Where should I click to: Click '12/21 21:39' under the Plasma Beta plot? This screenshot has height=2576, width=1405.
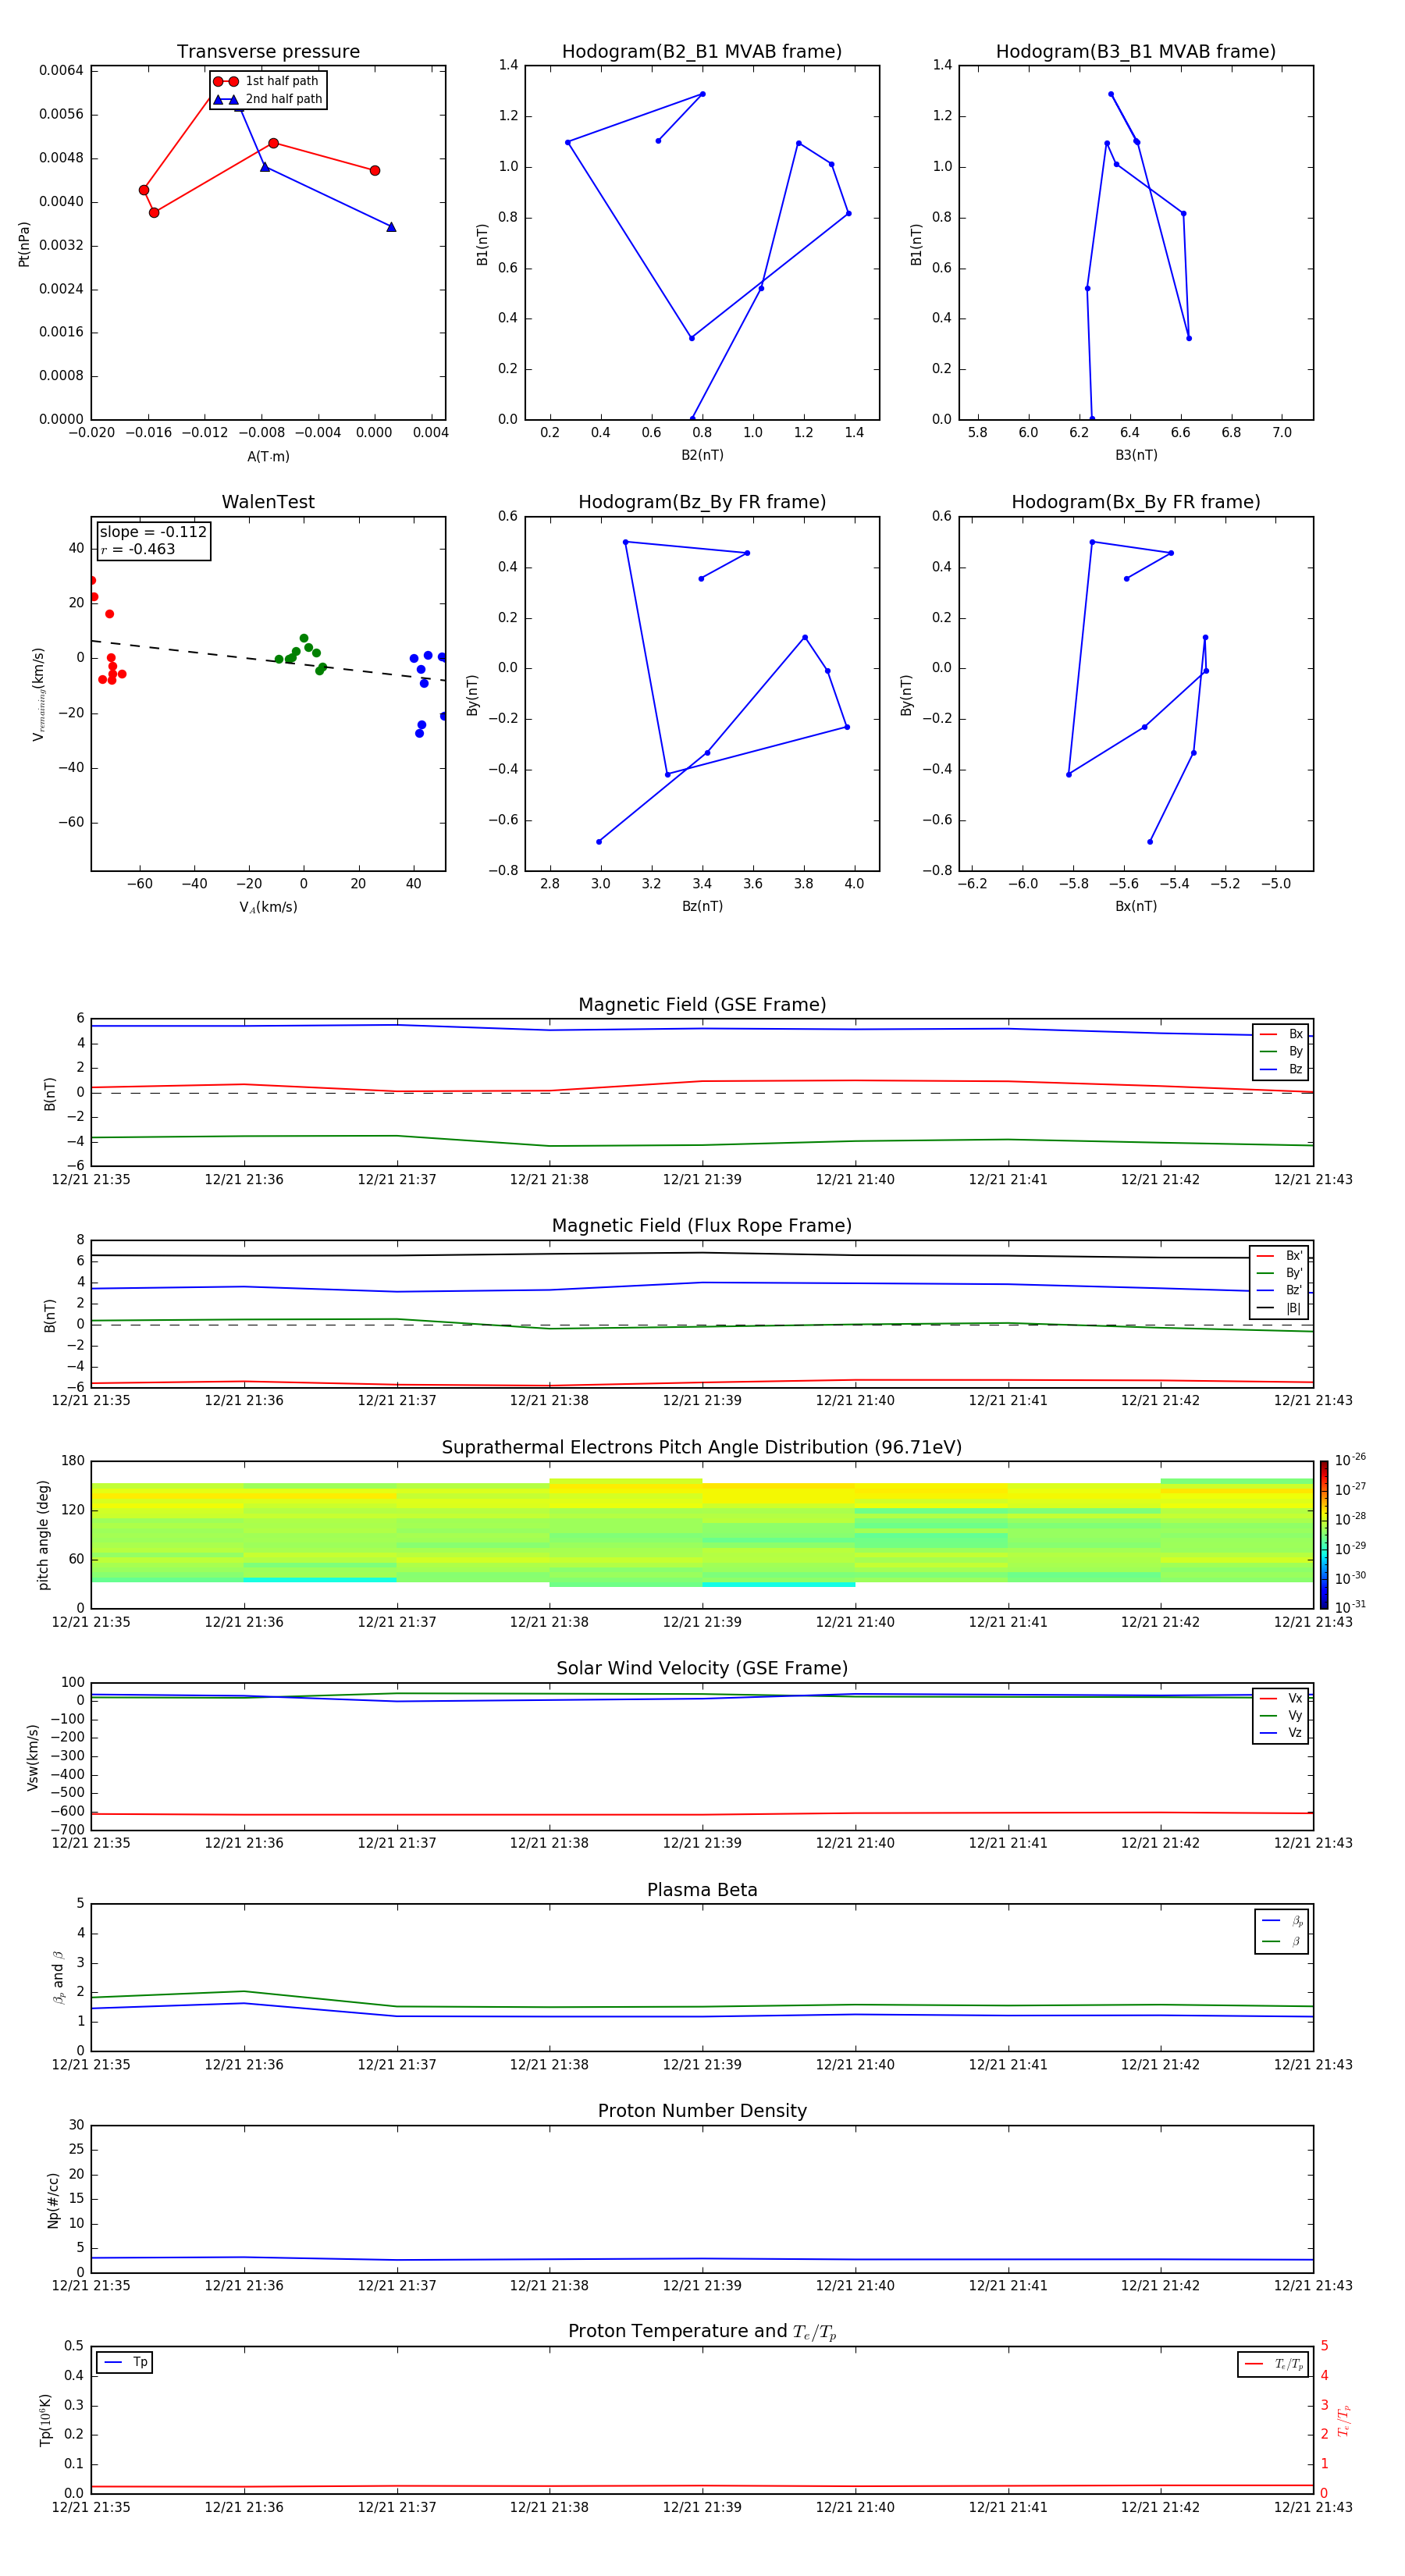tap(702, 2065)
